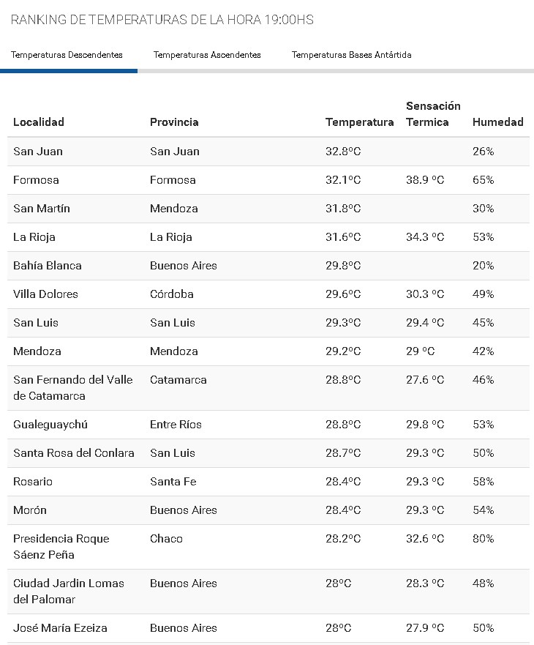
Task: Select the Temperaturas Descendentes tab
Action: pyautogui.click(x=67, y=55)
